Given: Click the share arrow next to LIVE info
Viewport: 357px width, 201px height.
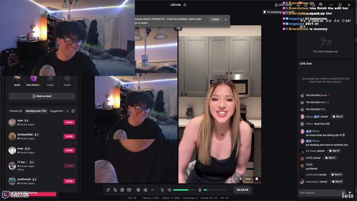Looking at the screenshot, I should 185,5.
